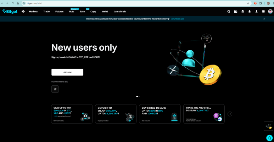Click info icon beside Rewards Center text
This screenshot has height=142, width=274.
pos(168,19)
